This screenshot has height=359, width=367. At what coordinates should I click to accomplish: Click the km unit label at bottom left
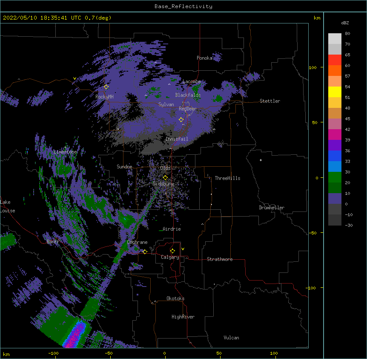6,354
